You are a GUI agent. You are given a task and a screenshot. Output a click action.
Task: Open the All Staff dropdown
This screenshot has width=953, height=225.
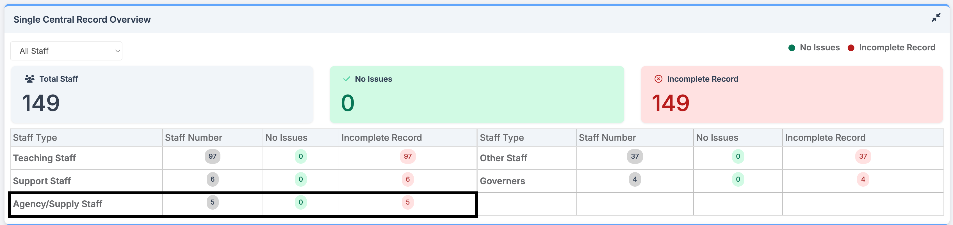click(x=66, y=51)
